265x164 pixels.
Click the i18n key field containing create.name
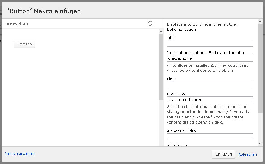tap(210, 58)
